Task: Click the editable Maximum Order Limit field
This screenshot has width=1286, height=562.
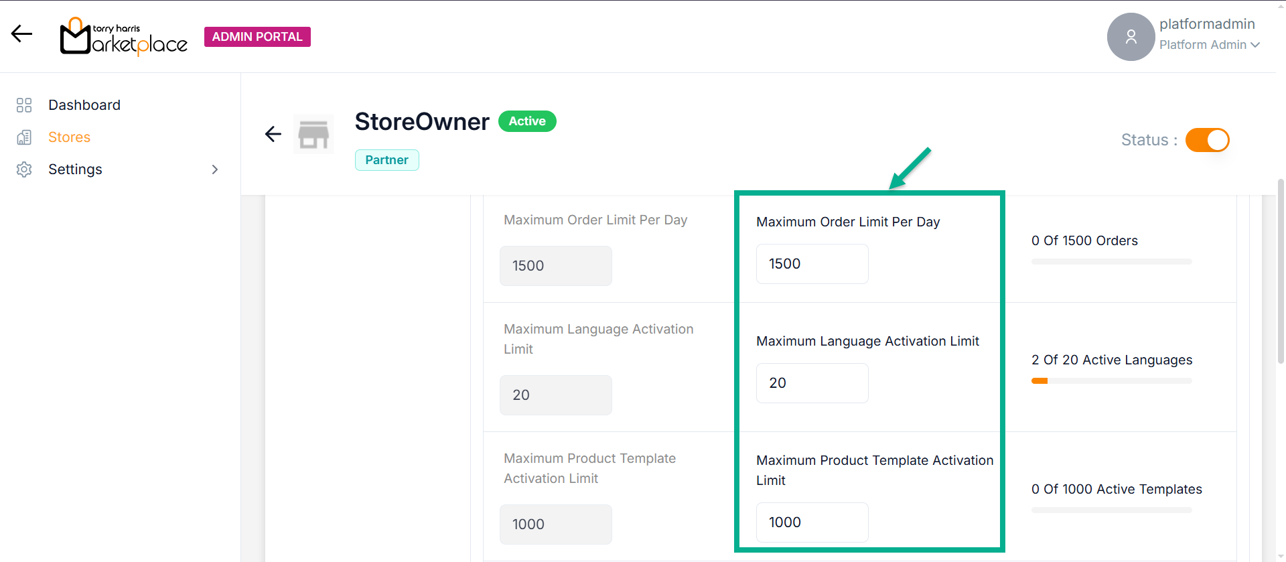Action: coord(812,264)
